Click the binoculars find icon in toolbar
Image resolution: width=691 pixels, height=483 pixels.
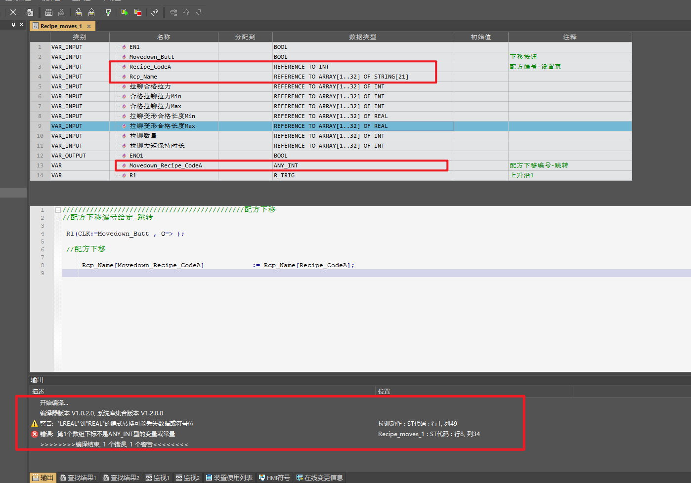[30, 12]
